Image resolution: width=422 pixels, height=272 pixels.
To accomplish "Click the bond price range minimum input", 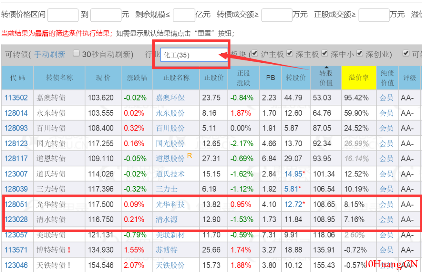I will click(x=63, y=15).
